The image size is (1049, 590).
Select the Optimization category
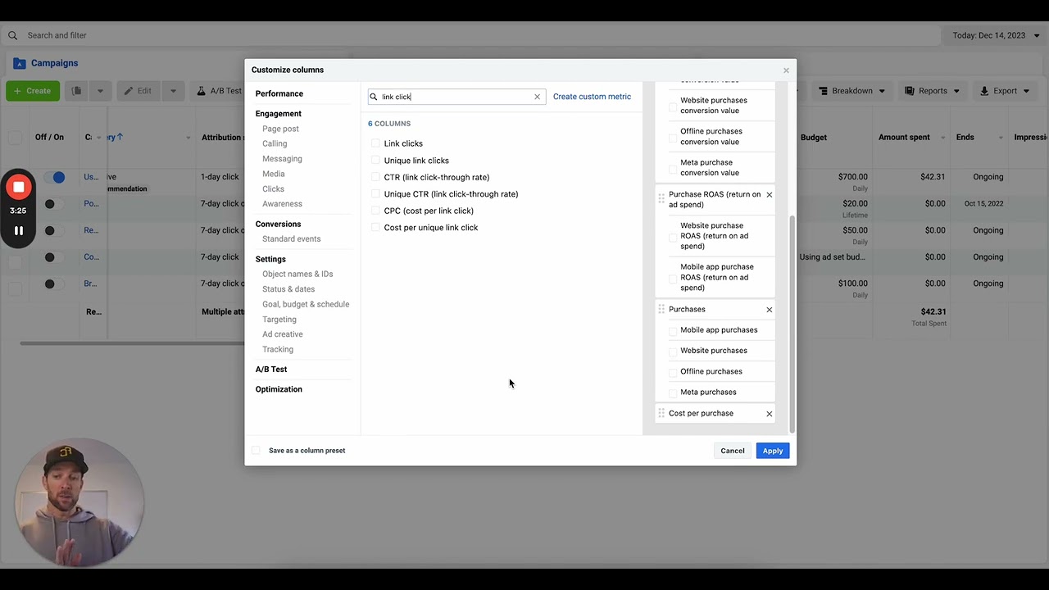(279, 389)
